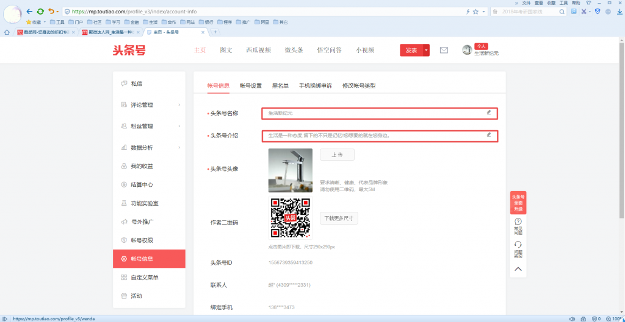Expand the 粉丝管理 sidebar menu
The image size is (625, 322).
(149, 126)
